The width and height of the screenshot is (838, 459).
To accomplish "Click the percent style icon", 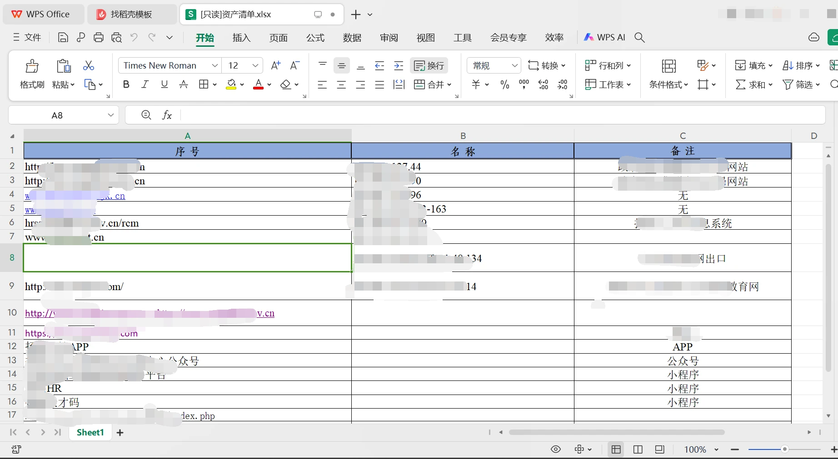I will [504, 84].
